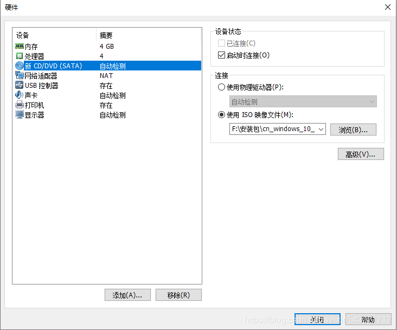Expand the ISO image file path dropdown
397x330 pixels.
pos(320,129)
